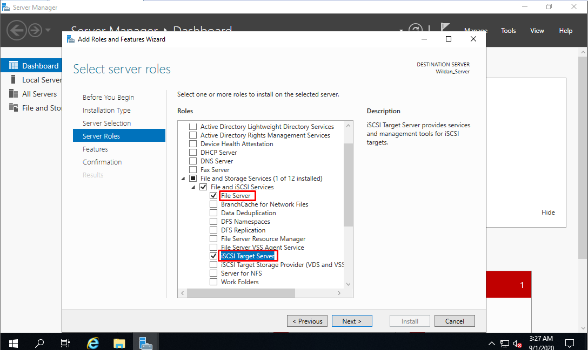Viewport: 588px width, 350px height.
Task: Click the roles list vertical scrollbar thumb
Action: (x=348, y=185)
